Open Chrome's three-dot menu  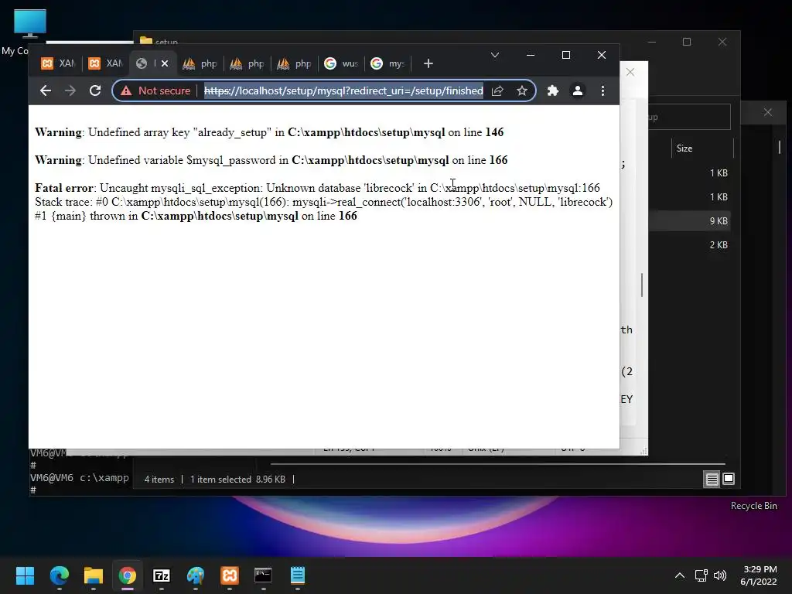tap(603, 91)
